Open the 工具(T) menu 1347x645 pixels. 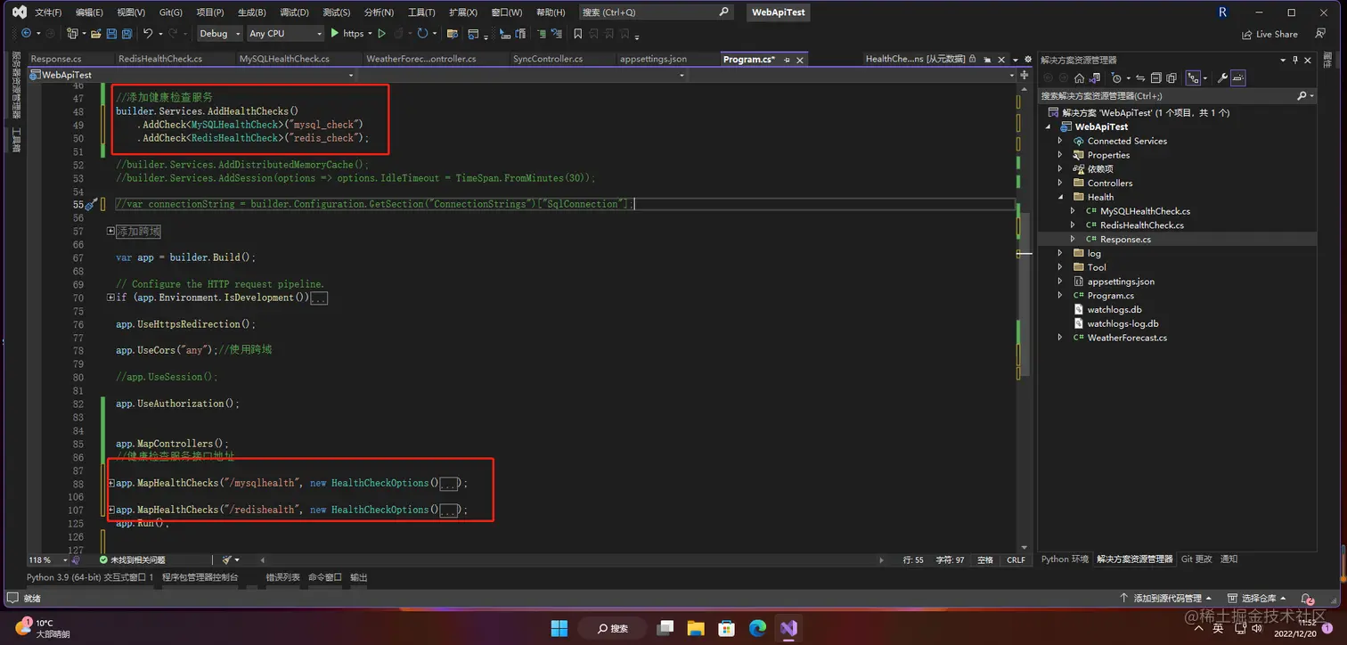click(x=421, y=12)
